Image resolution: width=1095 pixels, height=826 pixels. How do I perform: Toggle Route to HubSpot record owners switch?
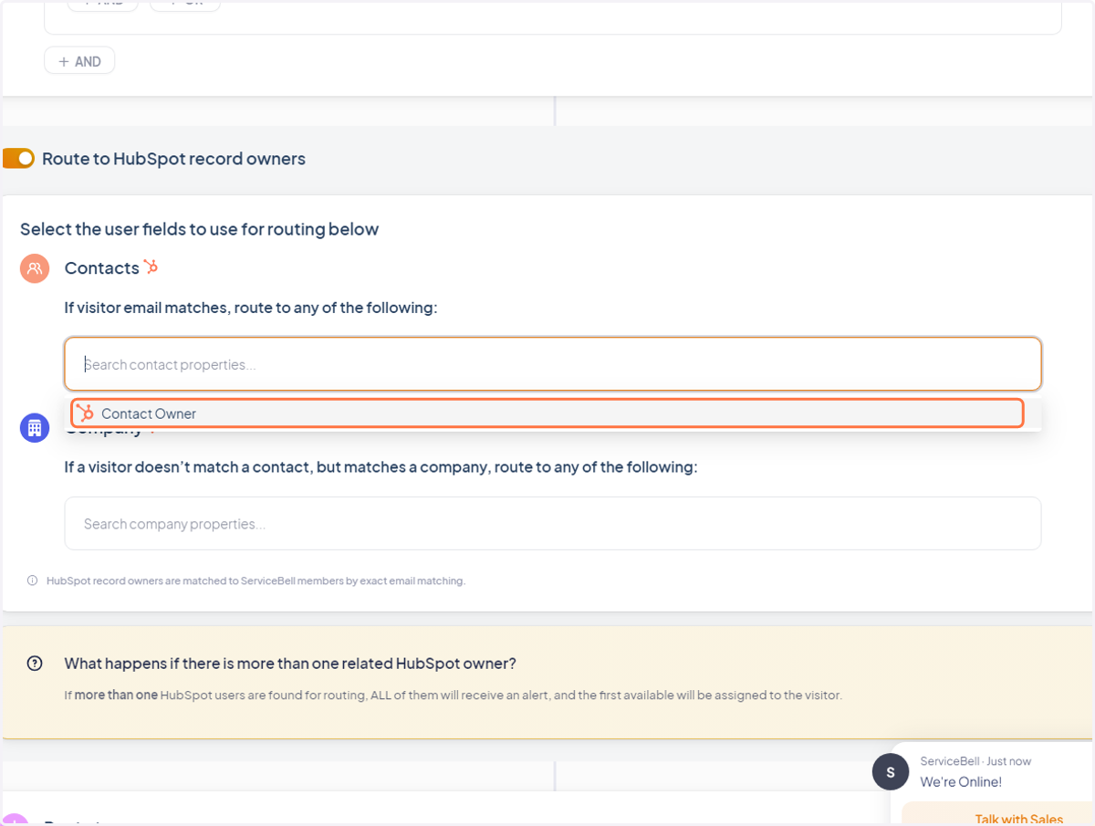tap(18, 159)
